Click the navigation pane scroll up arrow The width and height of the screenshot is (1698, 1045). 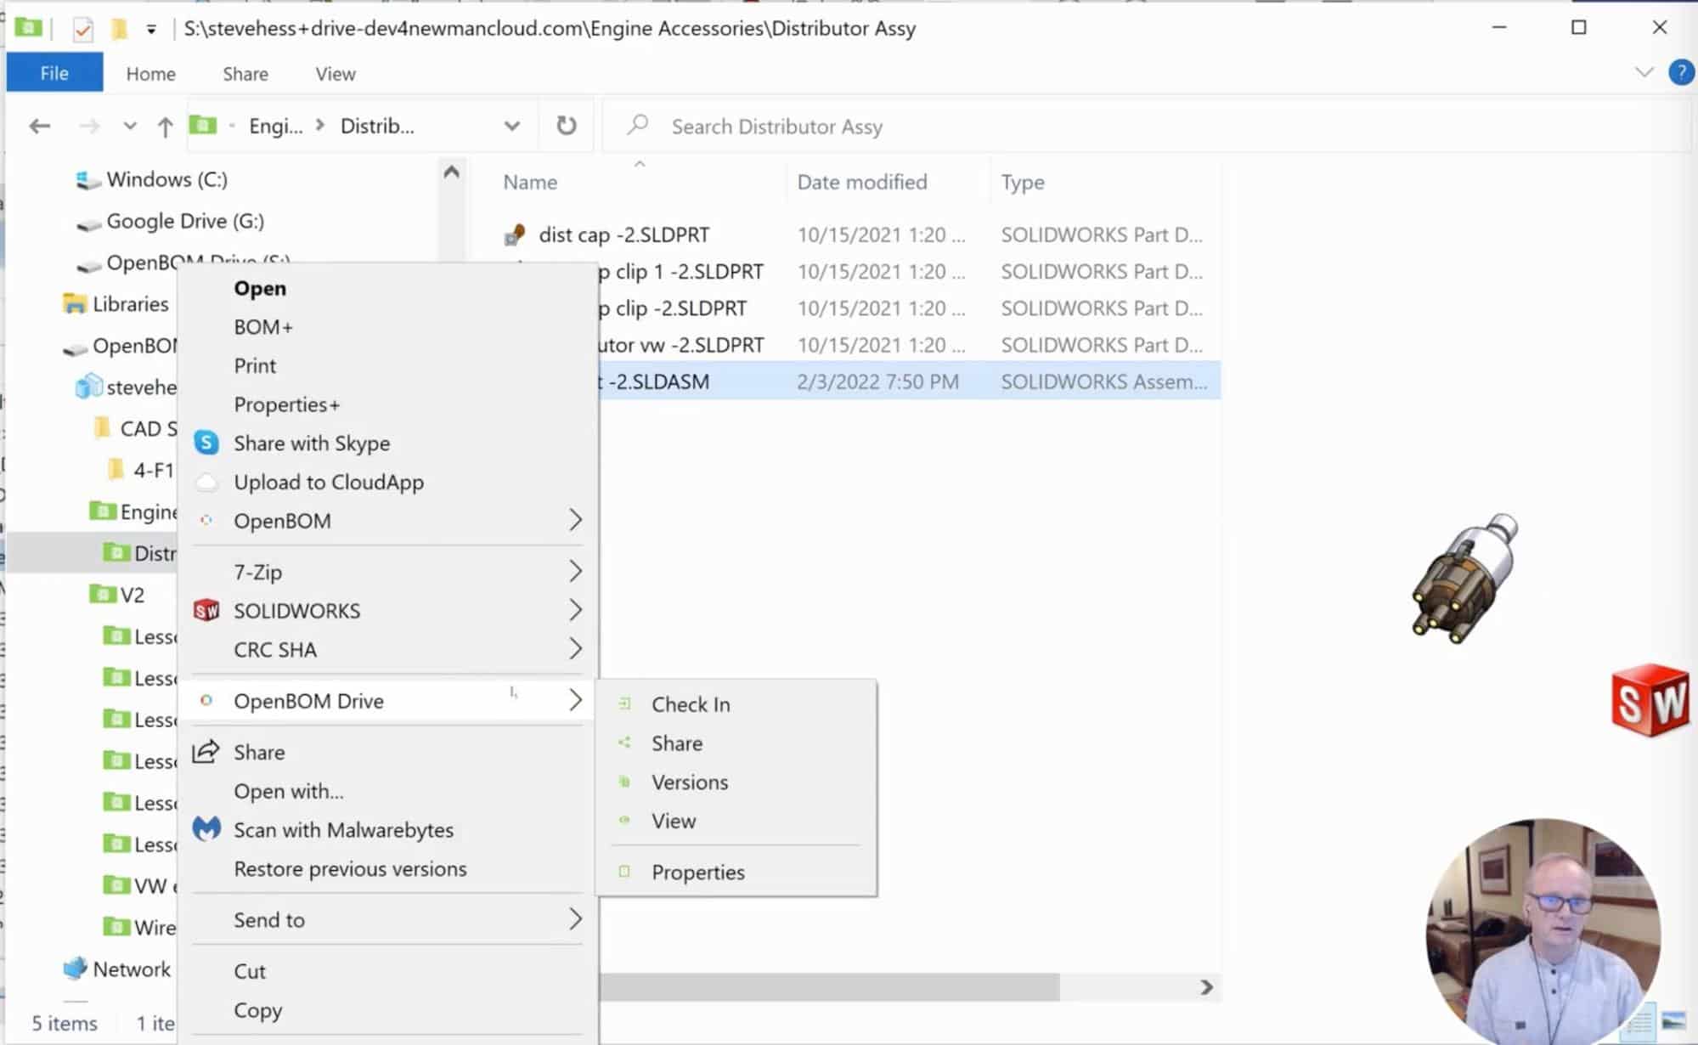tap(451, 172)
